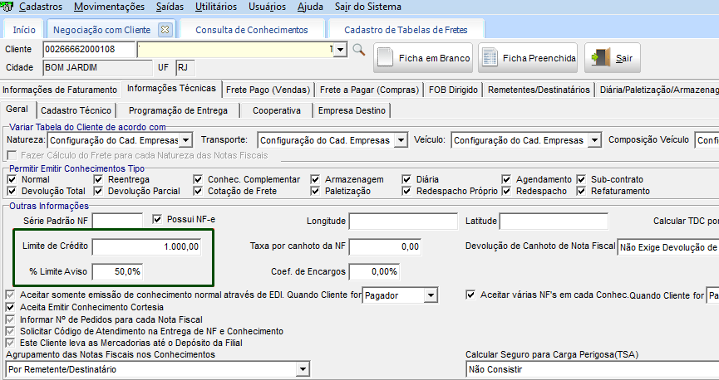Open the Cadastros menu

(x=41, y=7)
